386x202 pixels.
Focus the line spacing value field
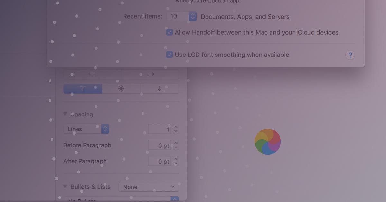point(160,129)
